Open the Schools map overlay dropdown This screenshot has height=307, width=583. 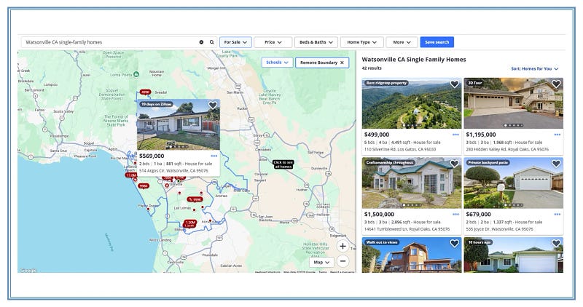pos(277,63)
